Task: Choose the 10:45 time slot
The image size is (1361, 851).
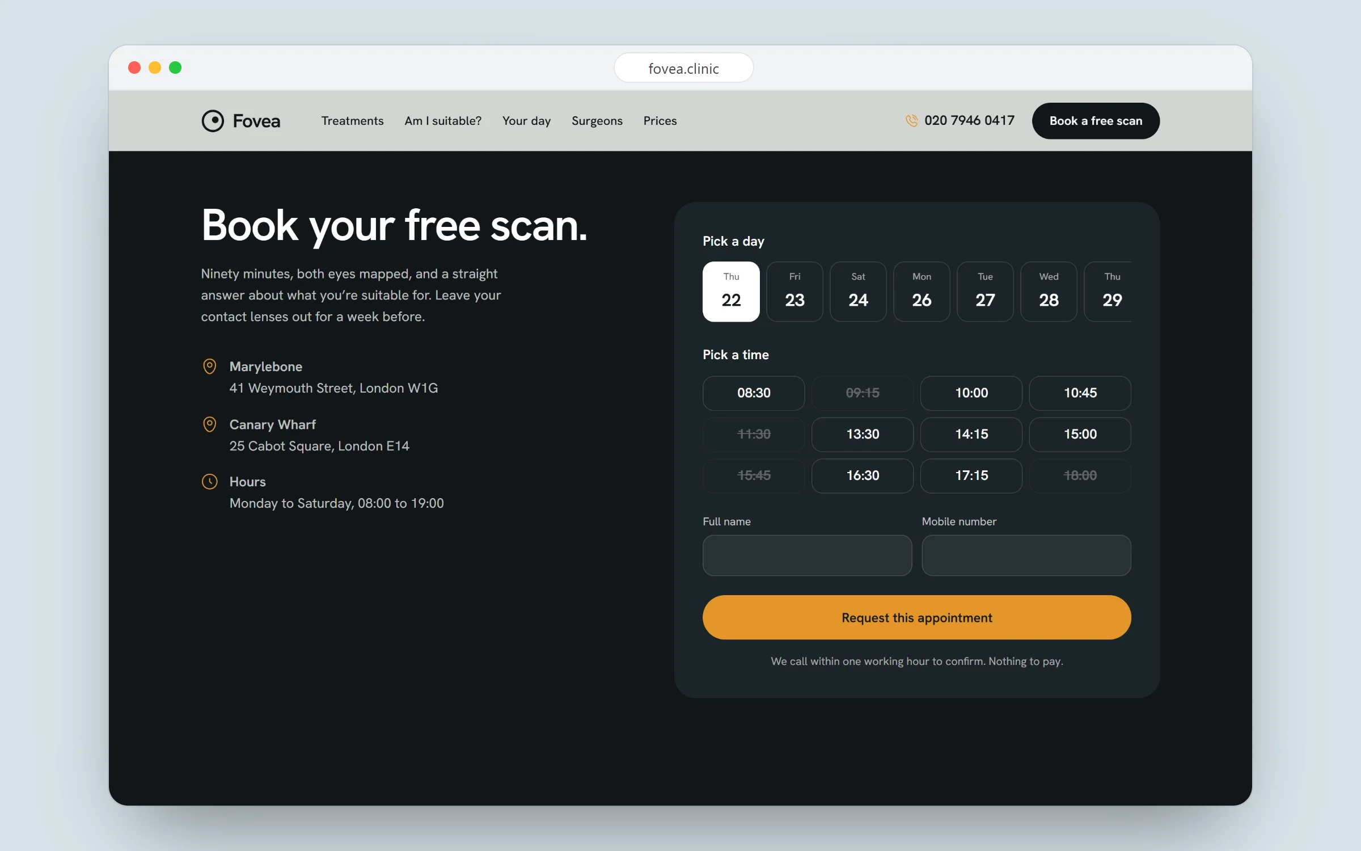Action: tap(1080, 393)
